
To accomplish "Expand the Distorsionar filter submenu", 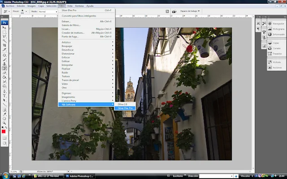I will 87,54.
